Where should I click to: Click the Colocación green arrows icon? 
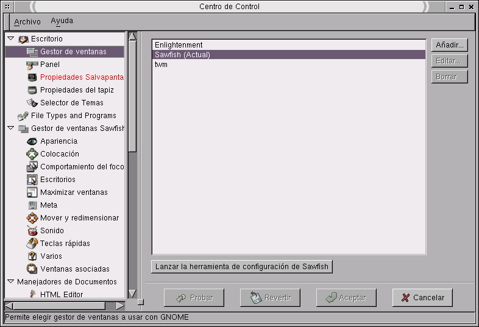[32, 154]
